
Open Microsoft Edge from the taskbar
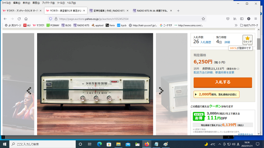(99, 144)
